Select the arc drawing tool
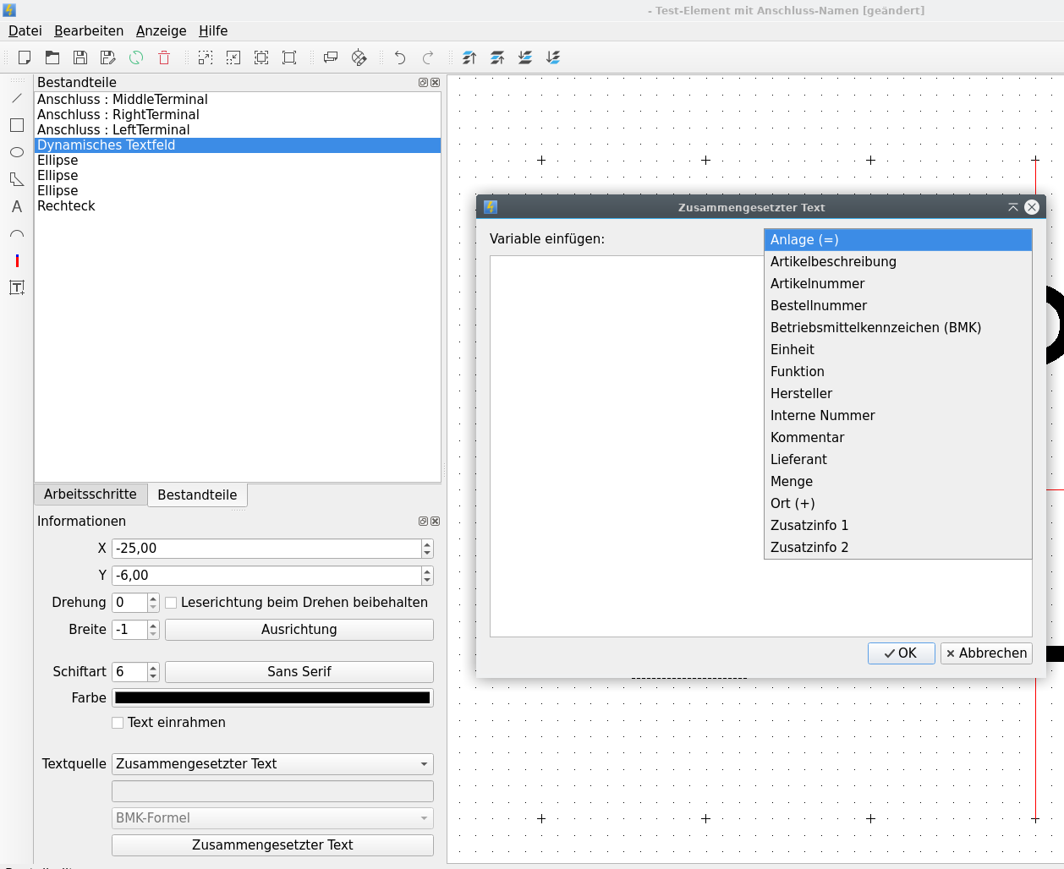The width and height of the screenshot is (1064, 869). (x=17, y=233)
